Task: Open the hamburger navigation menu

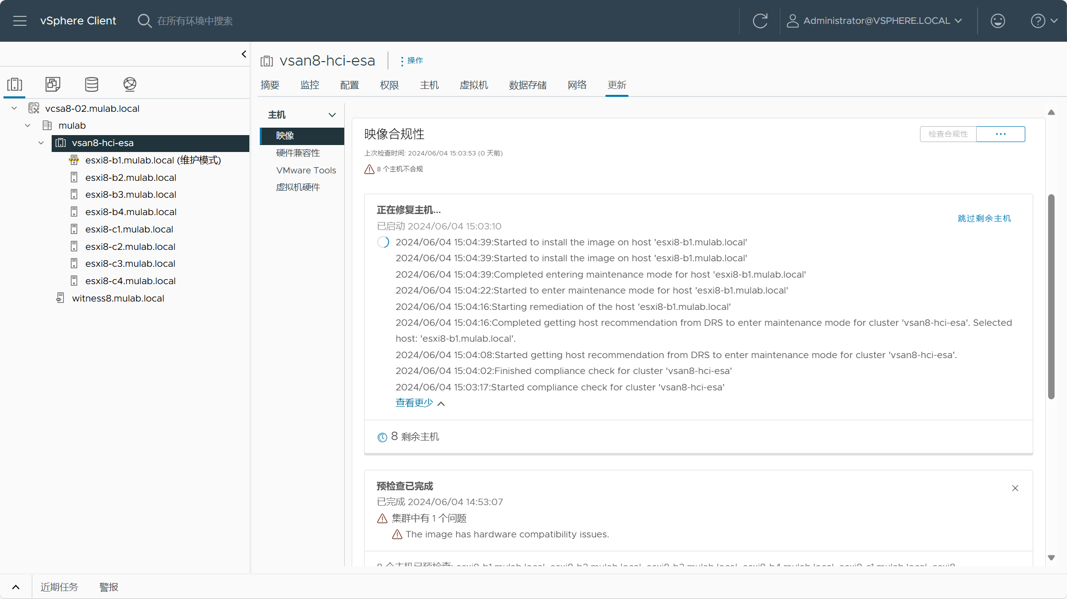Action: (x=20, y=21)
